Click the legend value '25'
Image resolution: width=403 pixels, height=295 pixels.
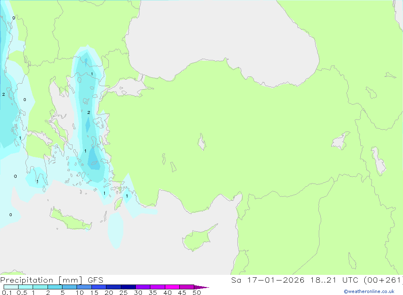pyautogui.click(x=123, y=293)
